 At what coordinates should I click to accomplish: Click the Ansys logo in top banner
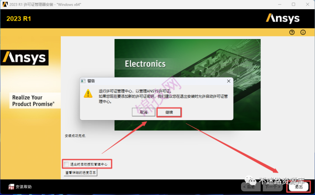tap(283, 18)
